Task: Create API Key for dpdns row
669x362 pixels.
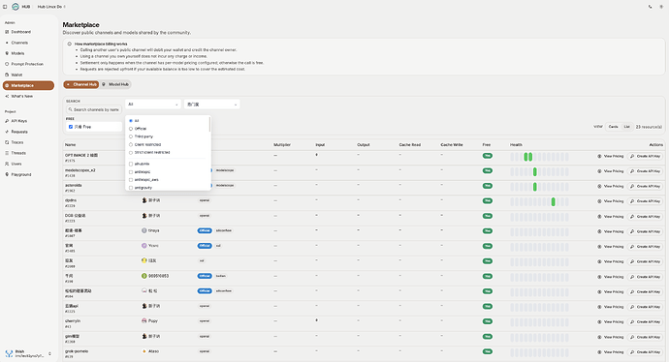Action: tap(645, 201)
